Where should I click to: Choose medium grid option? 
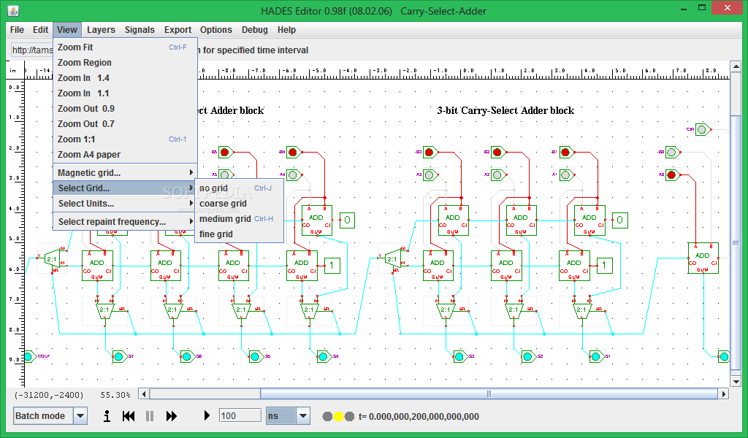click(239, 219)
